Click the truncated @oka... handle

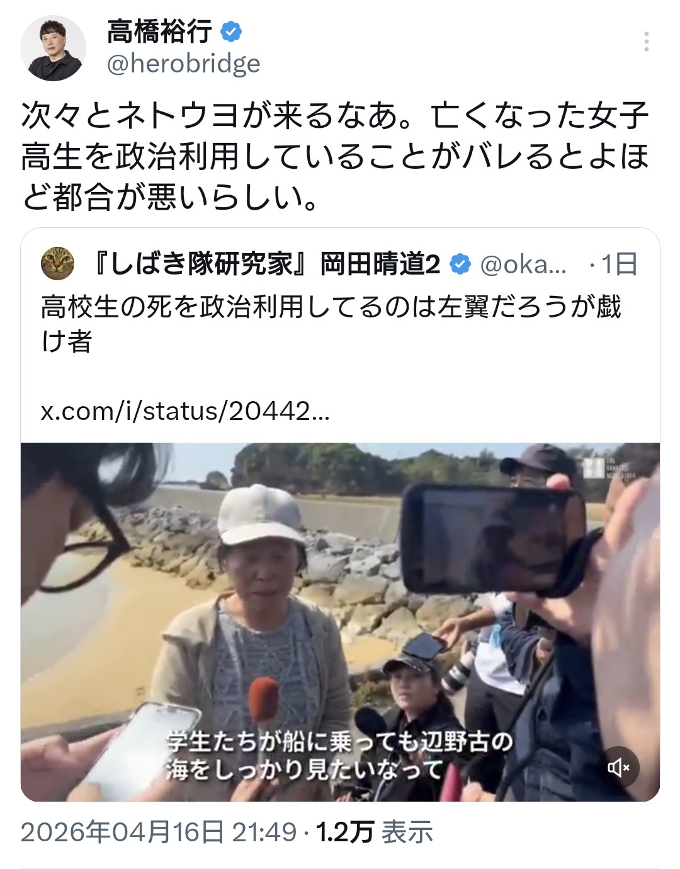523,265
